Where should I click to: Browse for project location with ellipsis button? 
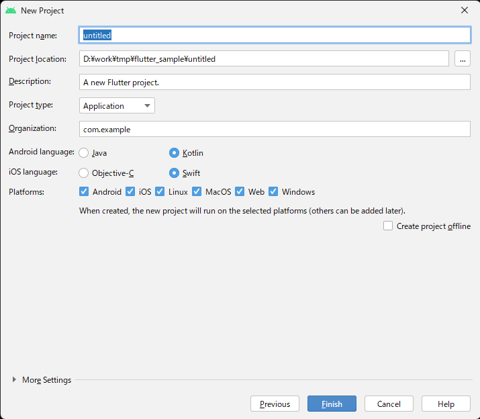(x=463, y=58)
